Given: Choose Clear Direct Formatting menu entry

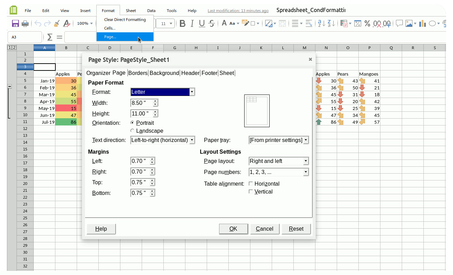Looking at the screenshot, I should pos(125,20).
